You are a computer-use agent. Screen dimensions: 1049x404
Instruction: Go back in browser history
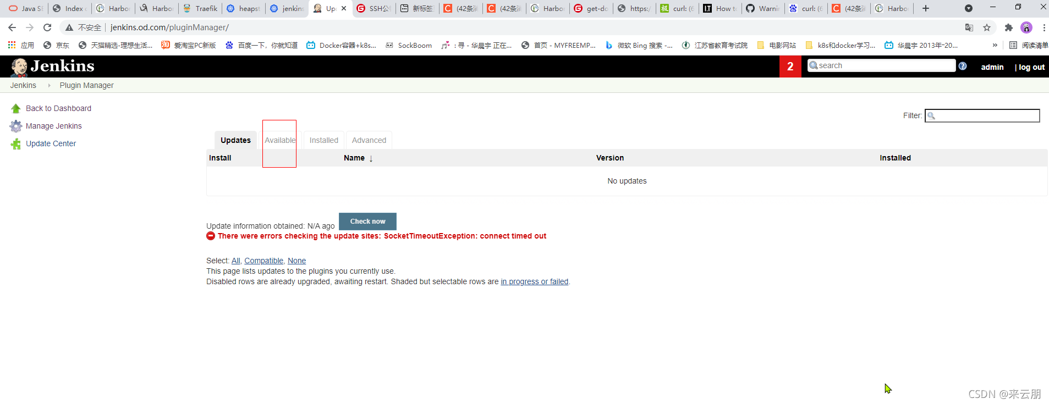12,27
